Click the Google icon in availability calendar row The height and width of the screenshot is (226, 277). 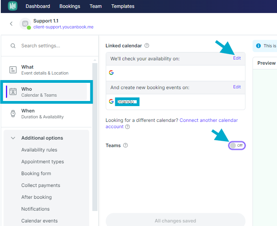pos(111,73)
